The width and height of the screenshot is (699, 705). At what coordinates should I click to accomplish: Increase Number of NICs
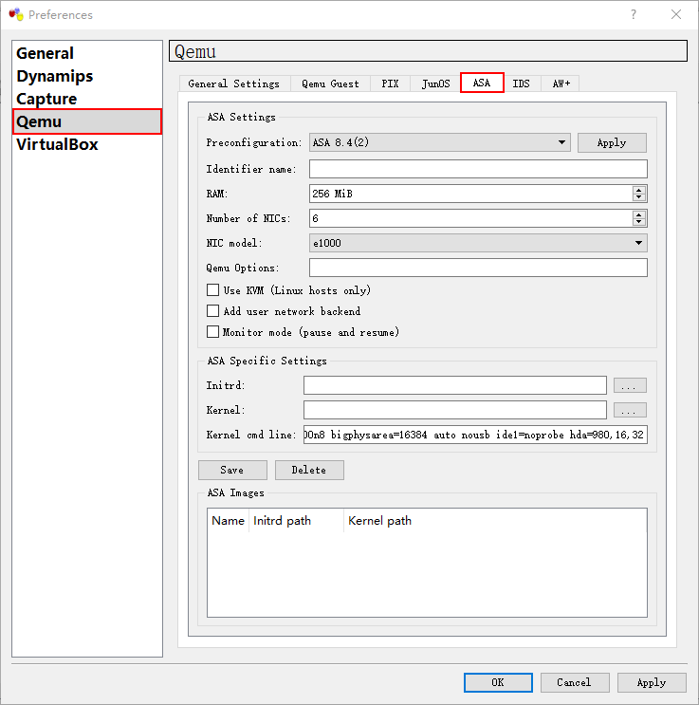point(638,214)
